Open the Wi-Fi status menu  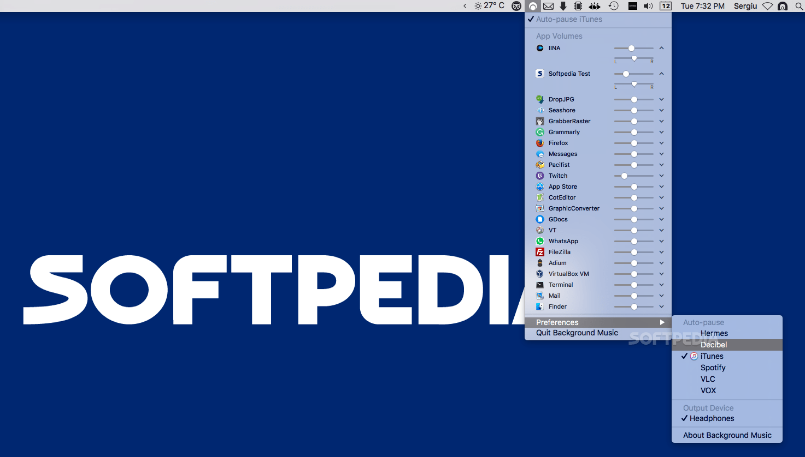pos(767,6)
